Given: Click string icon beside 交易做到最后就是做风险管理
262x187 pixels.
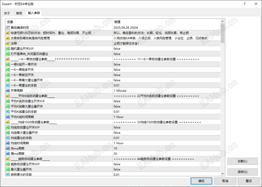Looking at the screenshot, I should [x=8, y=38].
